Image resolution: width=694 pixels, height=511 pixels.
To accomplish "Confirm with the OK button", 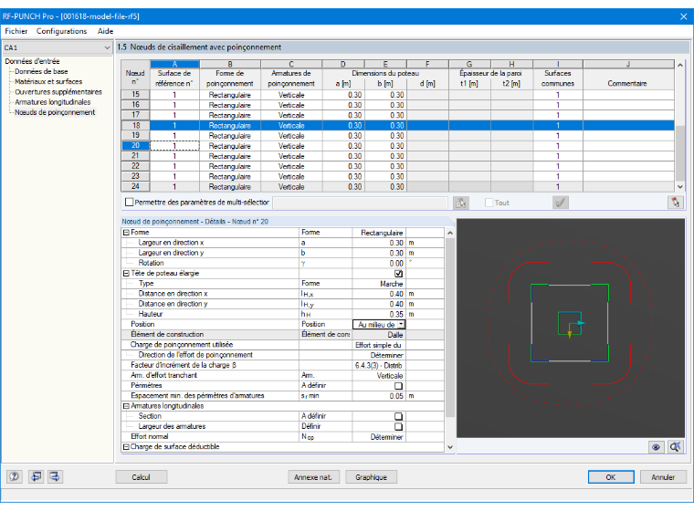I will point(611,477).
